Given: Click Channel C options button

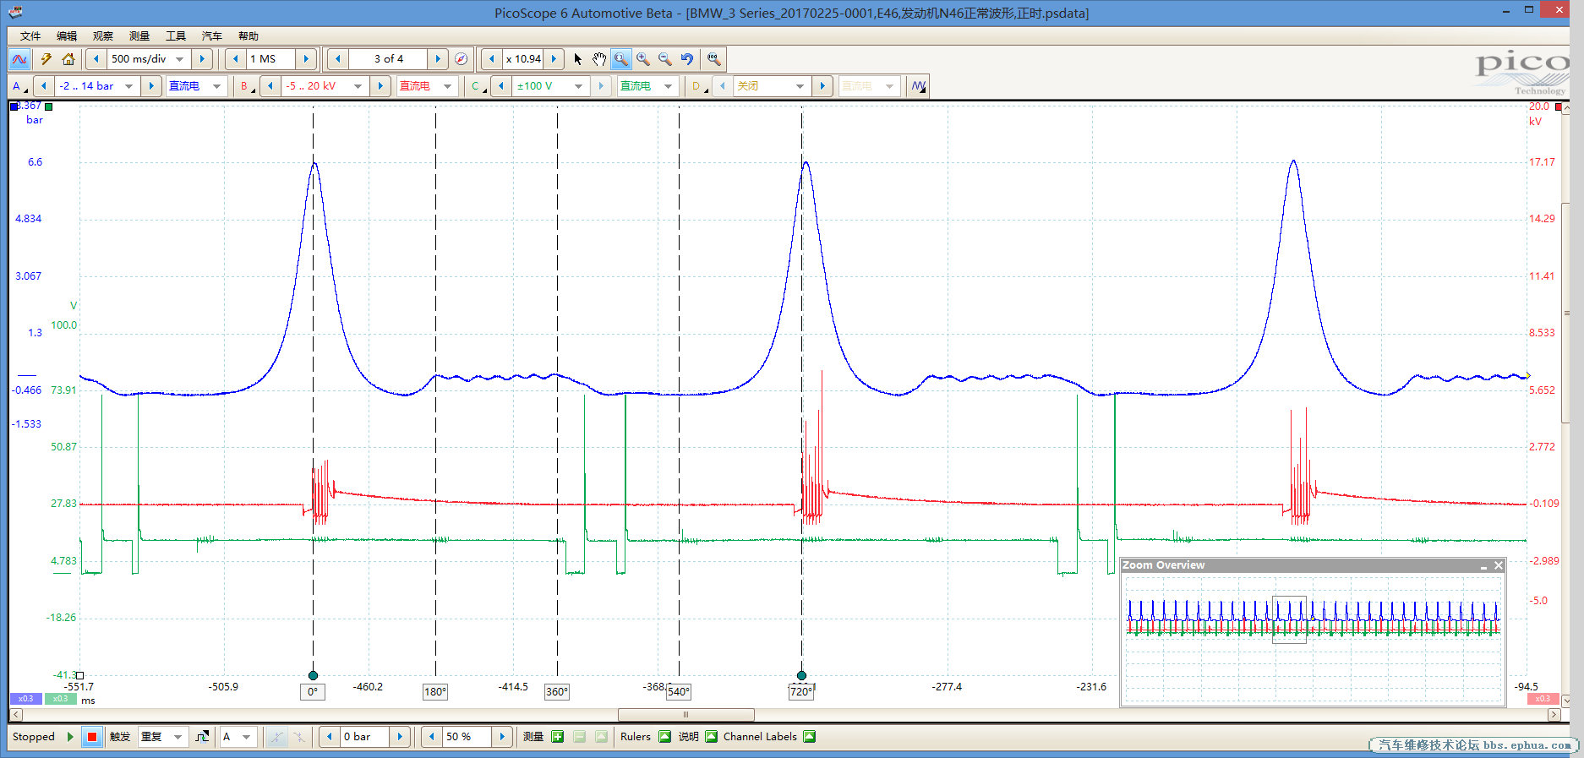Looking at the screenshot, I should pyautogui.click(x=478, y=86).
